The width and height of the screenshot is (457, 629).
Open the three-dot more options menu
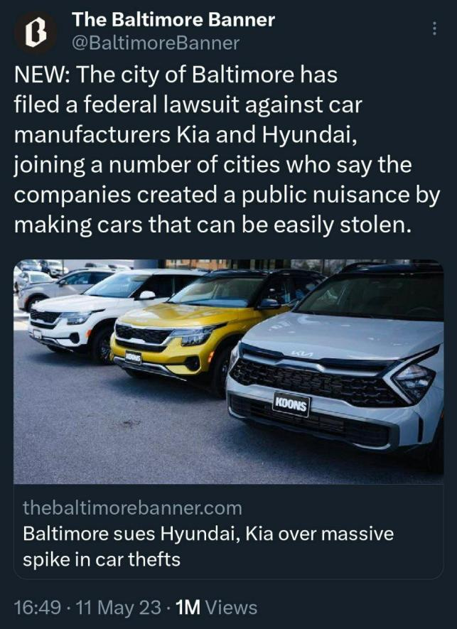(434, 29)
